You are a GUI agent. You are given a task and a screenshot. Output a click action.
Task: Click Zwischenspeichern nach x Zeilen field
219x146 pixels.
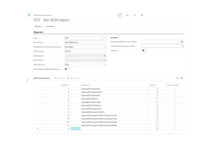(163, 46)
